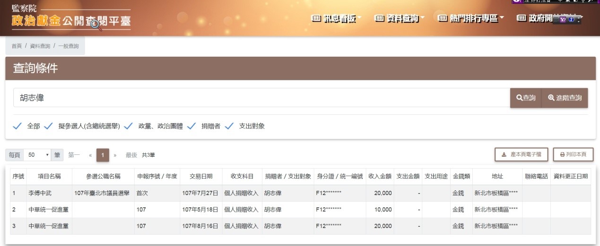Click the 列印本頁 print button

(x=573, y=154)
